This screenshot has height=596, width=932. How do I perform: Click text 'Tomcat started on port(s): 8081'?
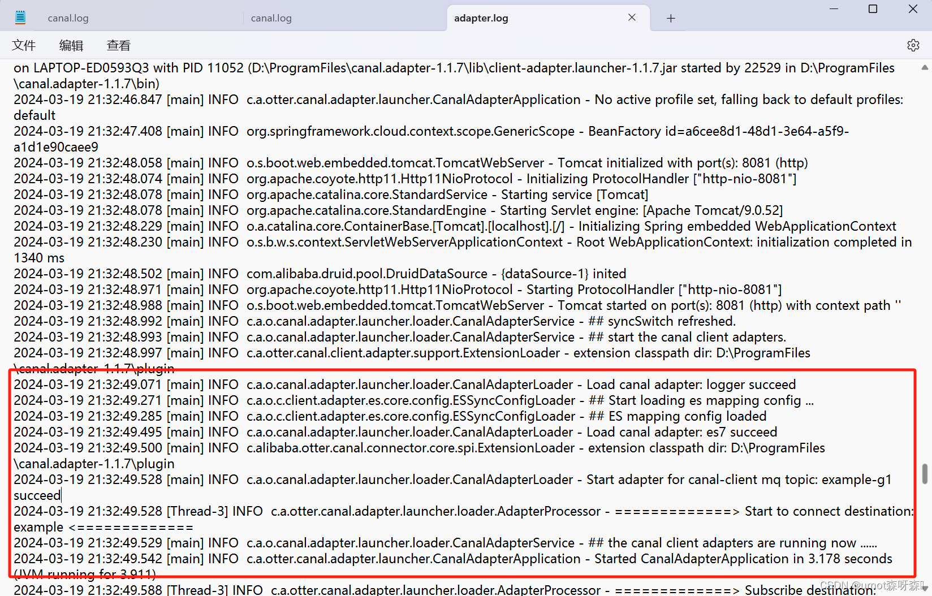coord(651,305)
